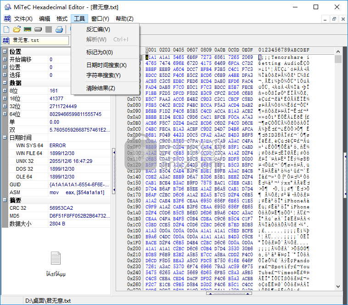Click the MDI child close button
The image size is (348, 305).
click(x=343, y=19)
